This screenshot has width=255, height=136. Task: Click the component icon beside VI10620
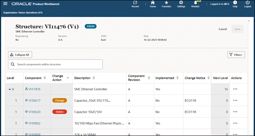pyautogui.click(x=26, y=112)
